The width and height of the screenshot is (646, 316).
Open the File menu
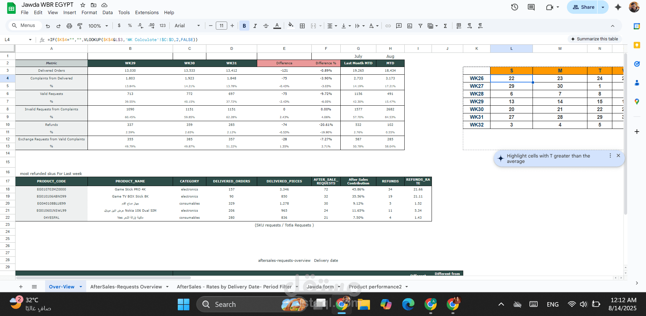25,12
